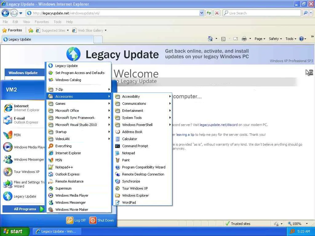Click Address Book icon
This screenshot has width=315, height=236.
pos(118,132)
